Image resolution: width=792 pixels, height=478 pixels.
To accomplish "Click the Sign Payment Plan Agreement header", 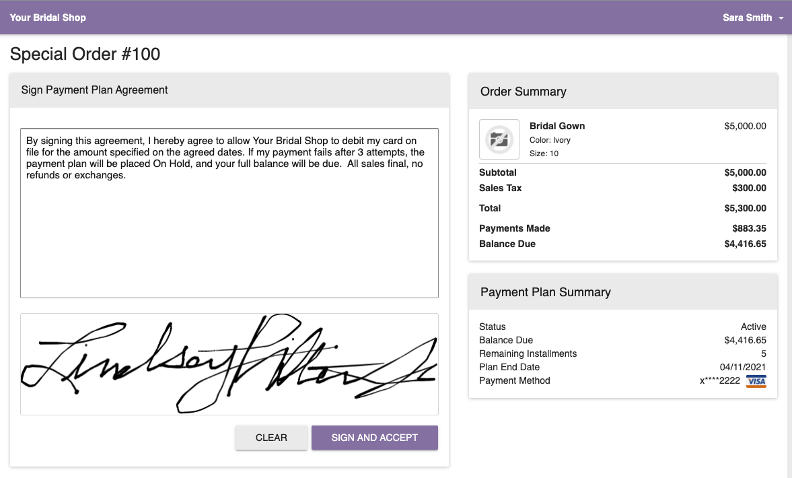I will coord(94,90).
